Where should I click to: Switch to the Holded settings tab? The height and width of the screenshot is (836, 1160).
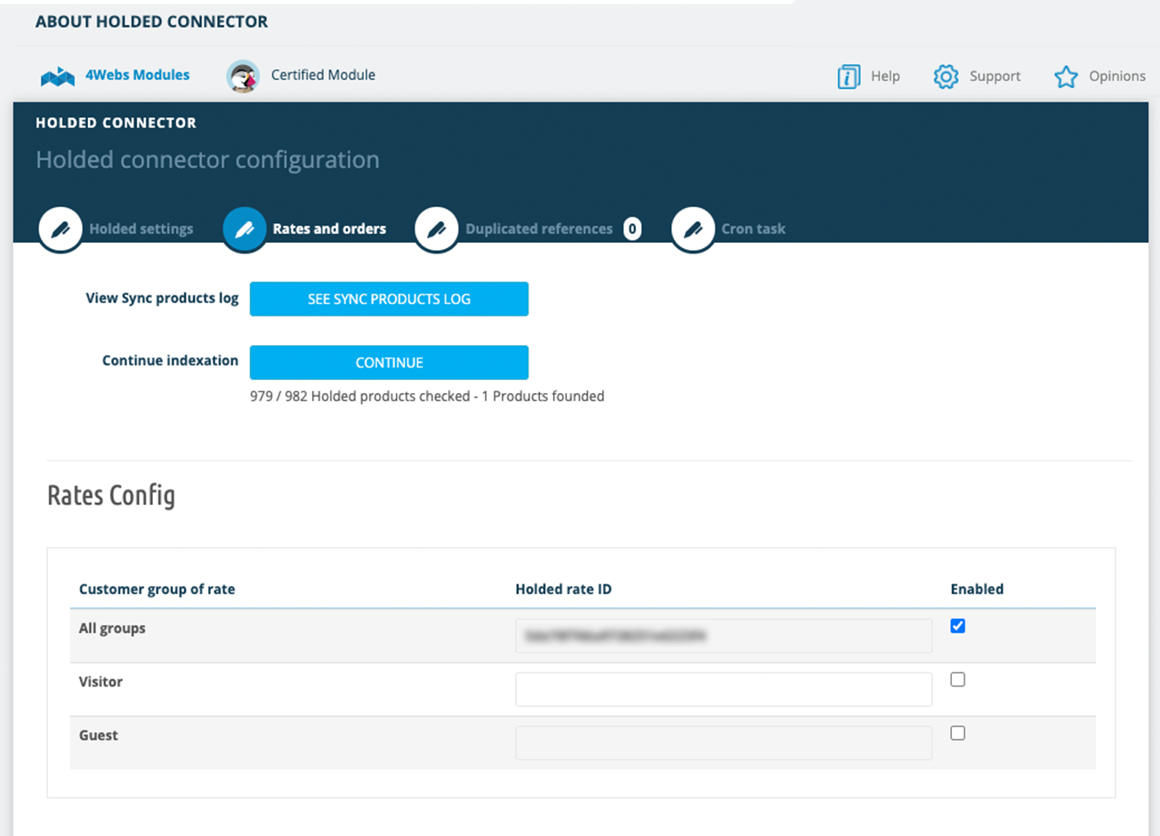(x=141, y=229)
